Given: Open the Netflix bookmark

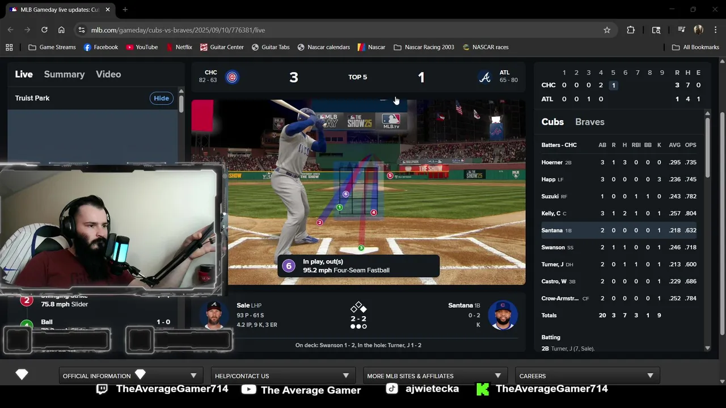Looking at the screenshot, I should pyautogui.click(x=179, y=47).
